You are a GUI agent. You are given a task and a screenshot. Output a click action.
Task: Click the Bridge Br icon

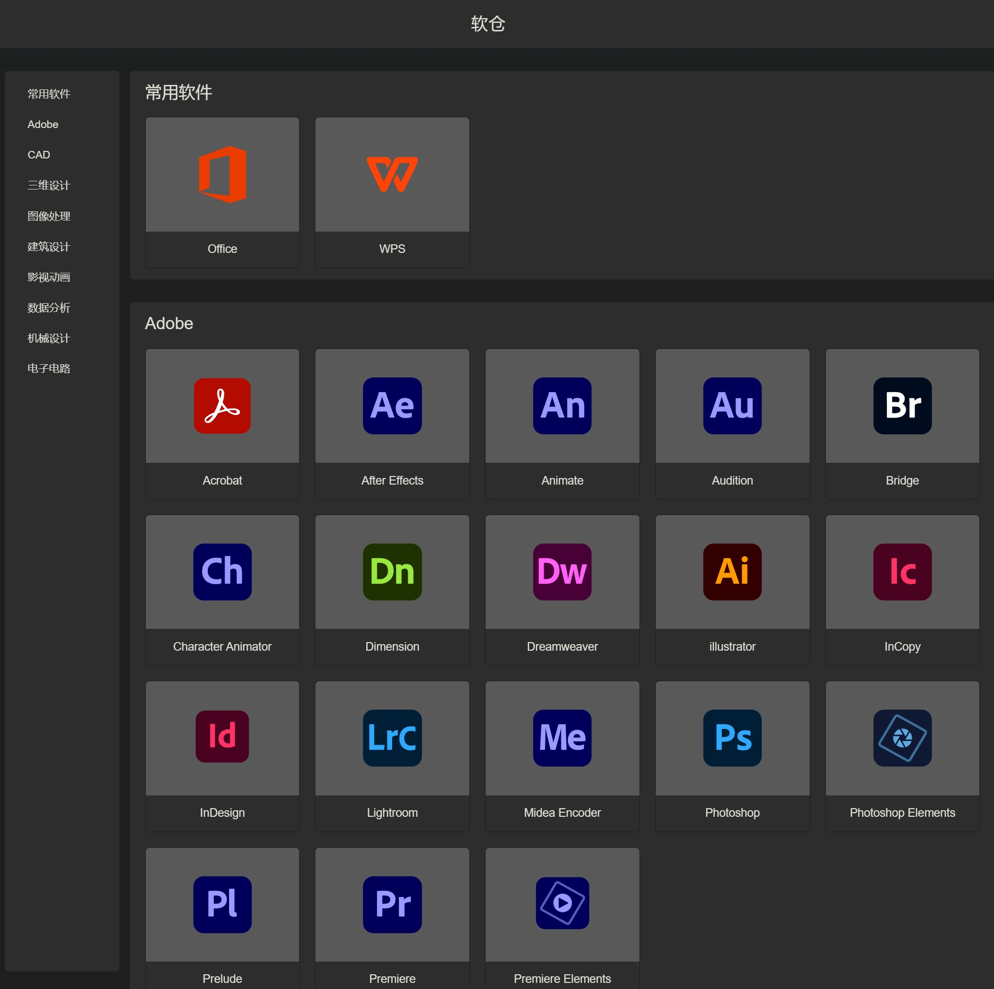(x=902, y=405)
